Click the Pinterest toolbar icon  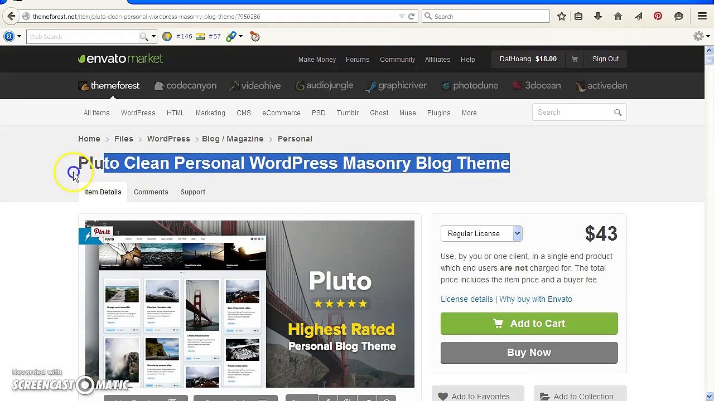[x=658, y=17]
